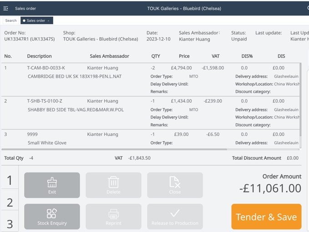Click the Close document icon button
Viewport: 309px width, 232px height.
click(175, 185)
